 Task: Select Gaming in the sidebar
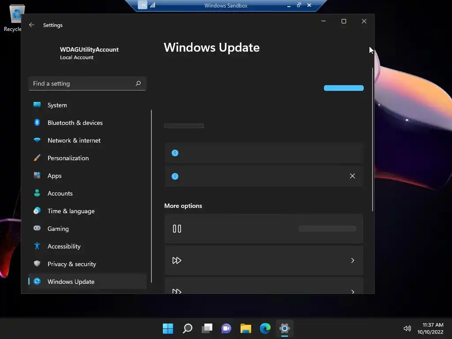tap(87, 229)
